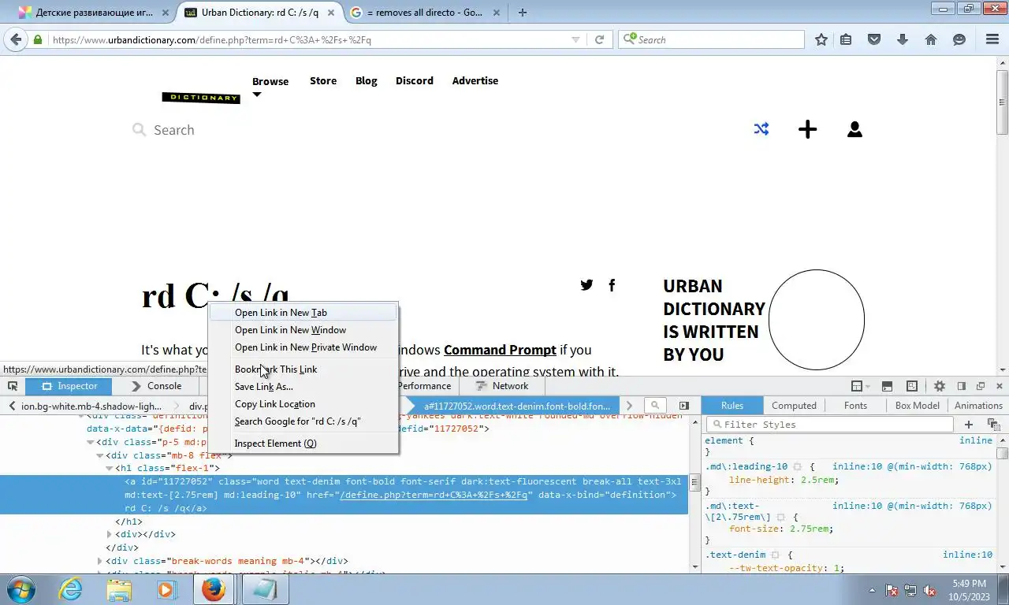Viewport: 1009px width, 605px height.
Task: Toggle the inspector sidebar pane icon
Action: (x=683, y=406)
